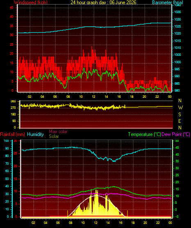Viewport: 191px width, 228px height.
Task: Click the 1005 barometer axis label
Action: pos(177,55)
